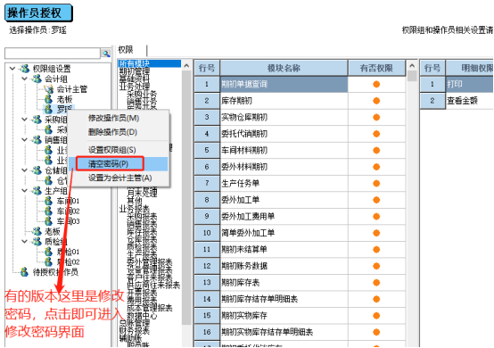
Task: Click the 会计主管 user icon in the tree
Action: (x=48, y=89)
